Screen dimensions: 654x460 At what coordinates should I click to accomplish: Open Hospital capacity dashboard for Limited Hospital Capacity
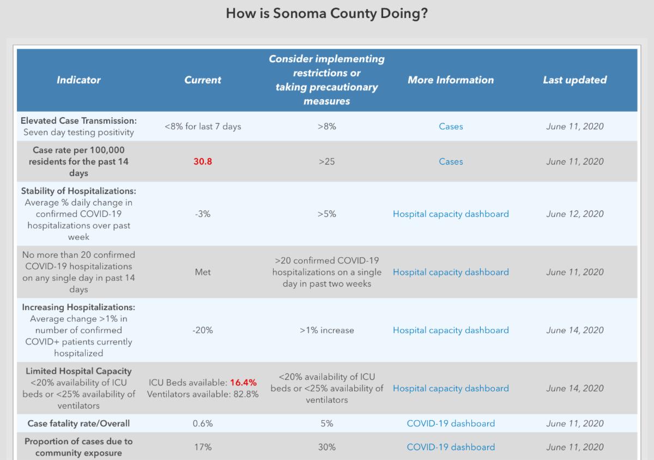click(451, 389)
